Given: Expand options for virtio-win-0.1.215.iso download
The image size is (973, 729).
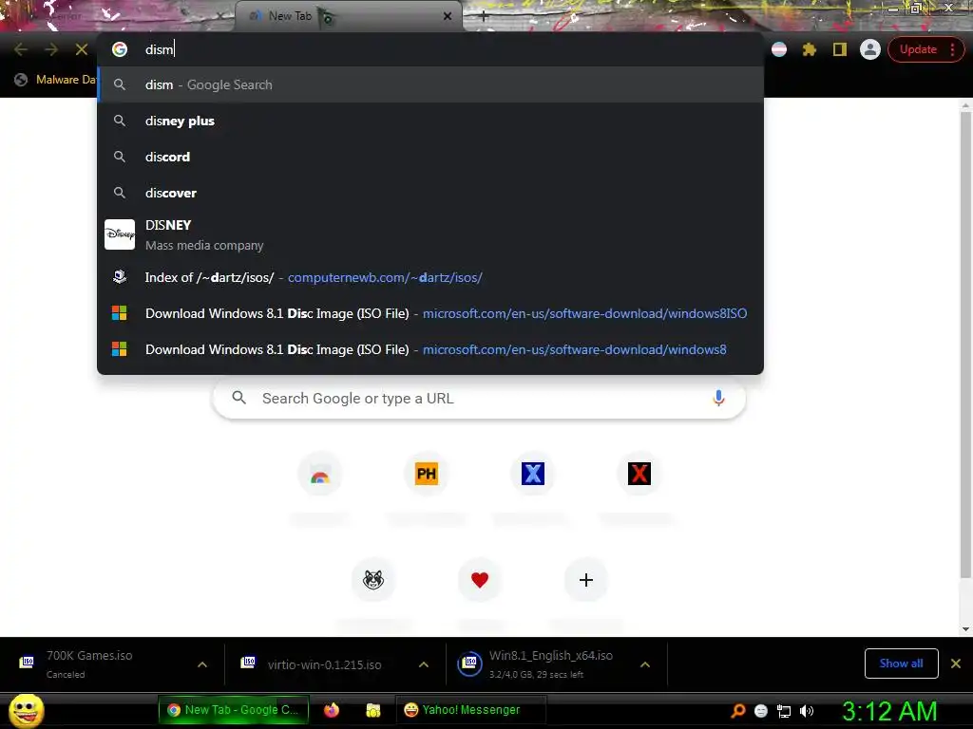Looking at the screenshot, I should click(424, 664).
